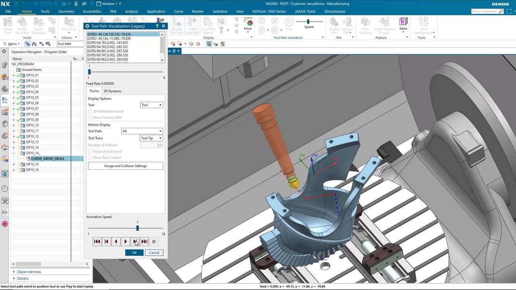Open the History clock sidebar icon
Viewport: 516px width, 290px height.
pos(5,188)
